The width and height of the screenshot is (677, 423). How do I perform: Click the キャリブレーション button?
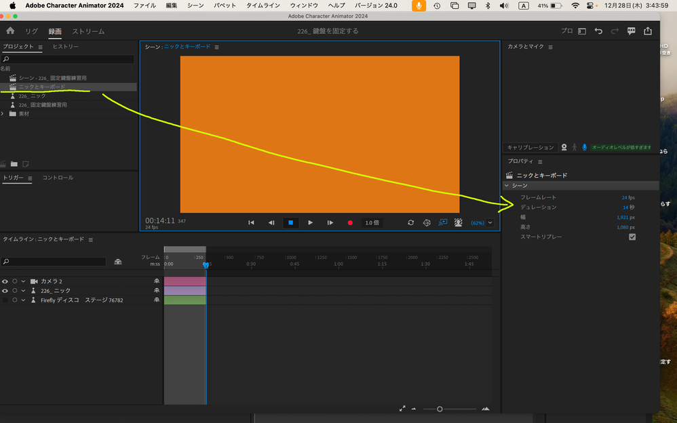tap(530, 148)
